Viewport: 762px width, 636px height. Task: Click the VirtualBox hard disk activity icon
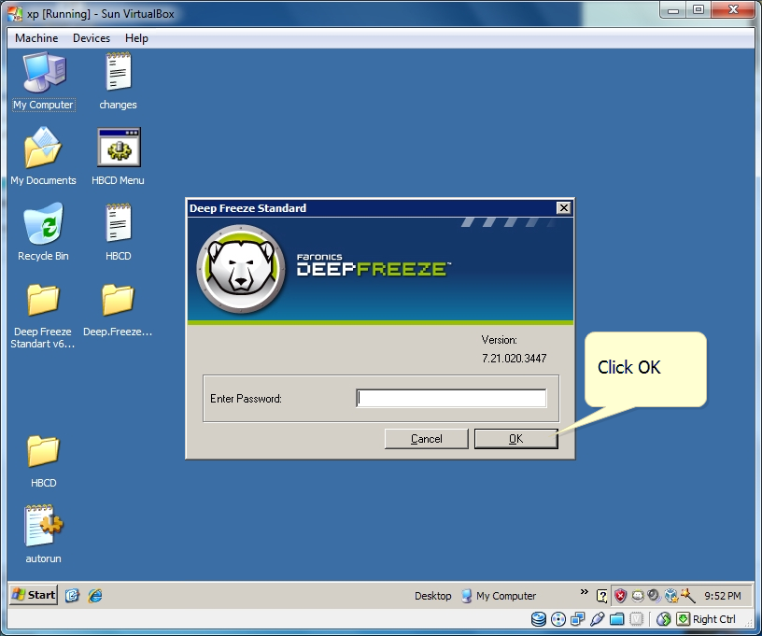[x=539, y=619]
